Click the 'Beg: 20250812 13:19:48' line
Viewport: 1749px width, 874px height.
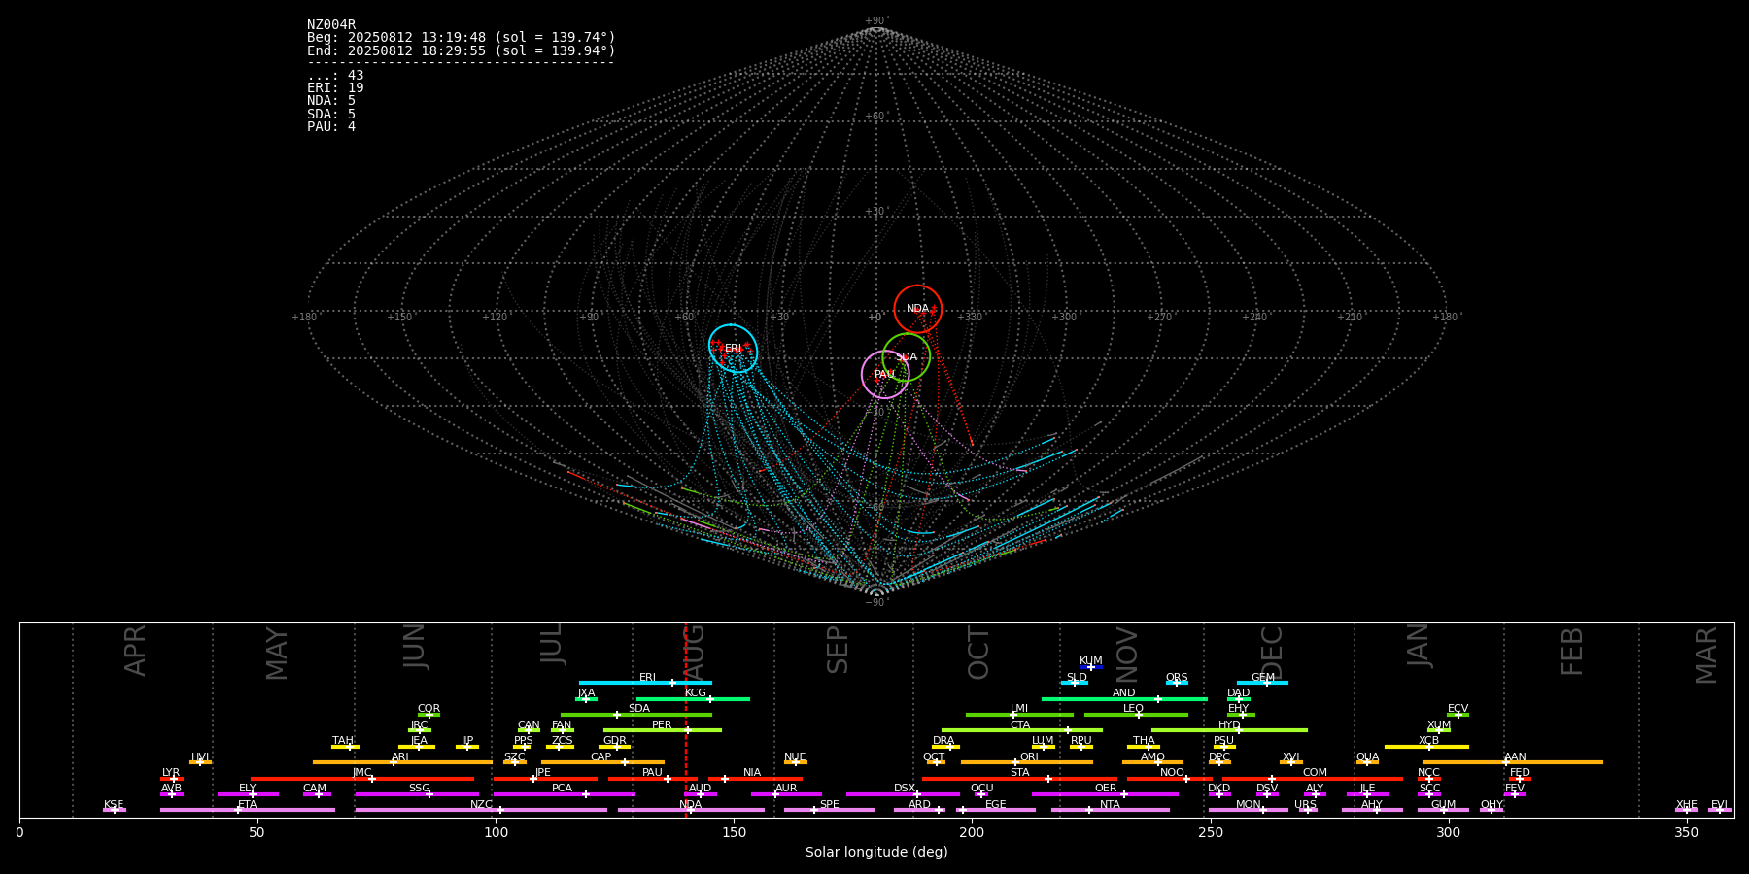click(x=462, y=38)
